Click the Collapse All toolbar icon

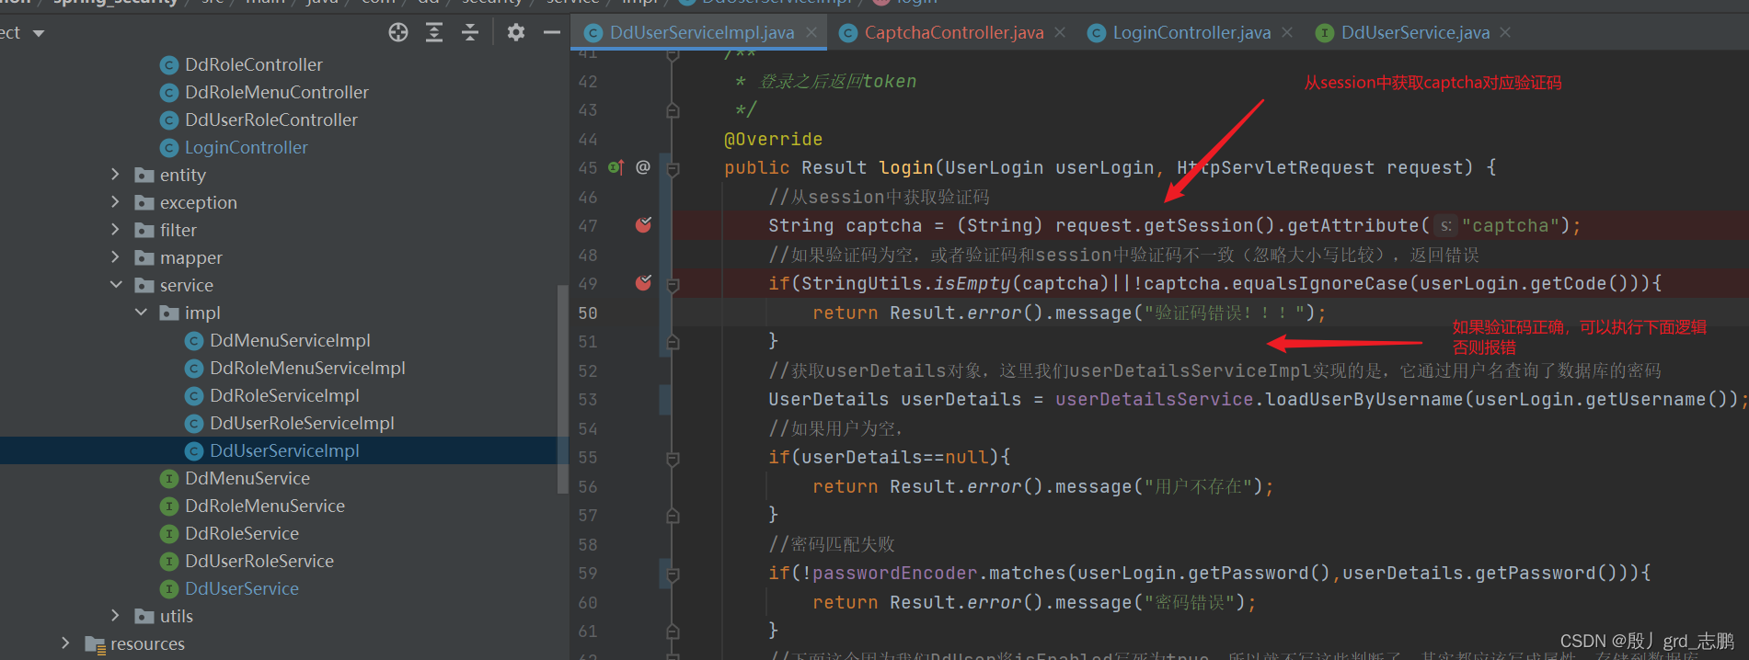point(470,33)
